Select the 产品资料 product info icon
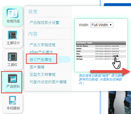This screenshot has width=131, height=114. [12, 78]
